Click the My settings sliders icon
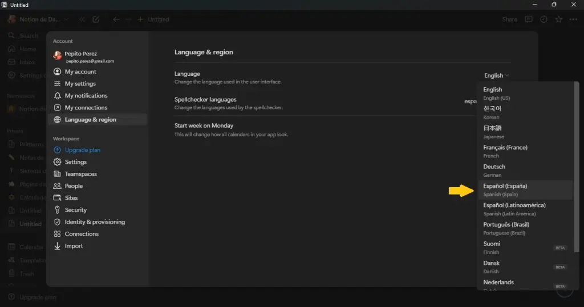Screen dimensions: 584x307 coord(57,83)
